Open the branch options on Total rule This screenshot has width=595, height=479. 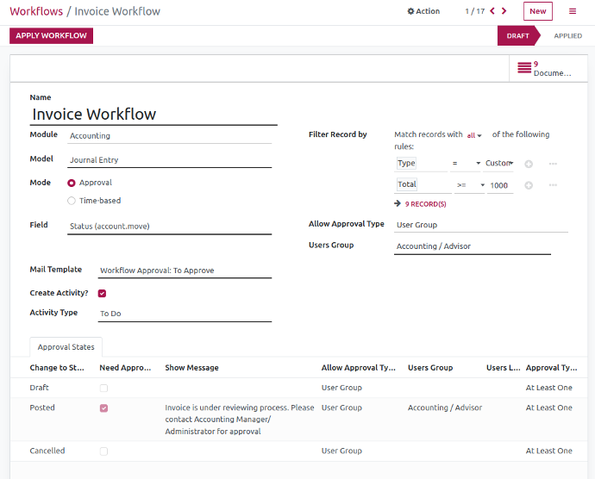(x=553, y=185)
